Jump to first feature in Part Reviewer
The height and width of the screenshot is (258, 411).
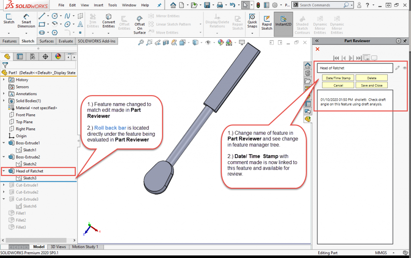tap(336, 58)
